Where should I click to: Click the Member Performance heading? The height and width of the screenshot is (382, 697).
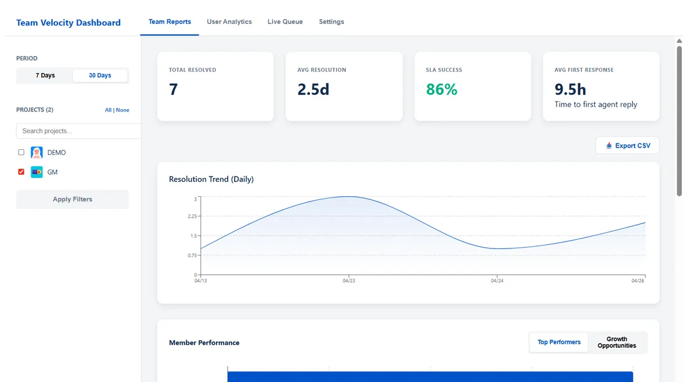(204, 343)
